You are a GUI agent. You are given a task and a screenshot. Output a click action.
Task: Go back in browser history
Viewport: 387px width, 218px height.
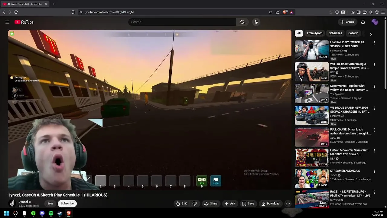4,12
